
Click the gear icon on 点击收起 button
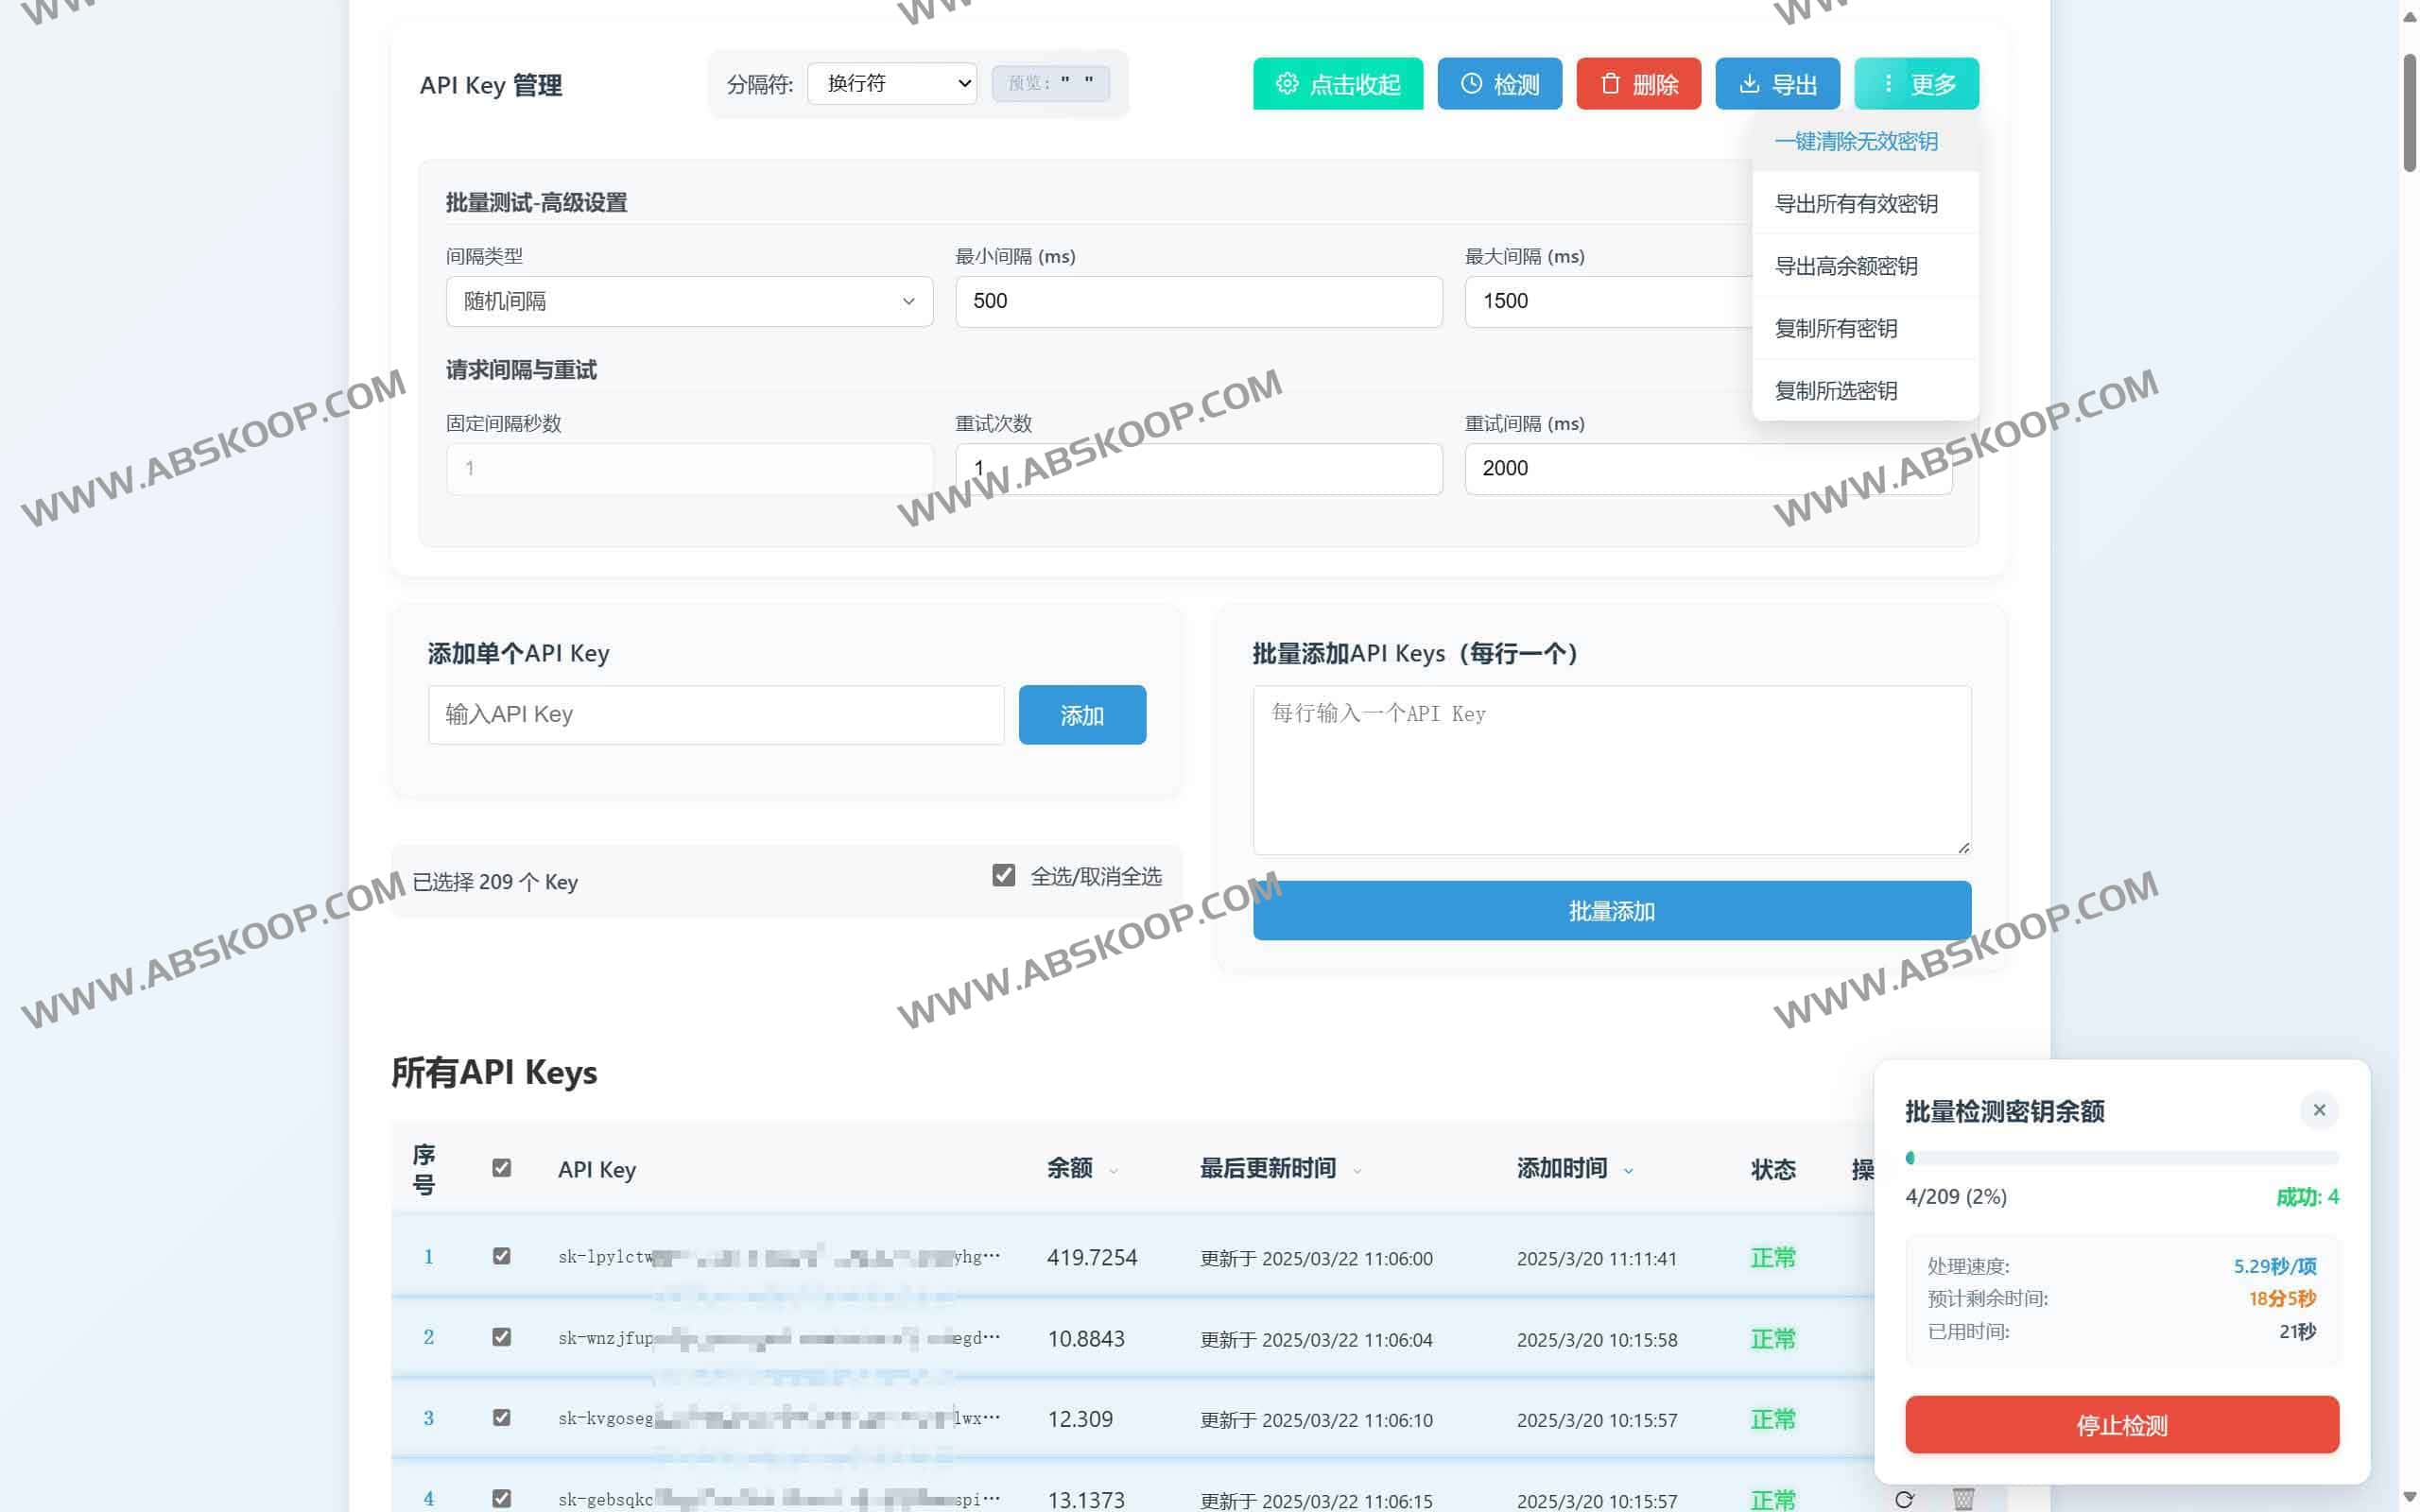[x=1288, y=84]
